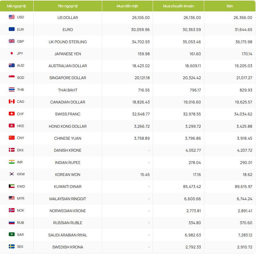Click the Swedish flag beside SEK
This screenshot has height=254, width=256.
[12, 247]
